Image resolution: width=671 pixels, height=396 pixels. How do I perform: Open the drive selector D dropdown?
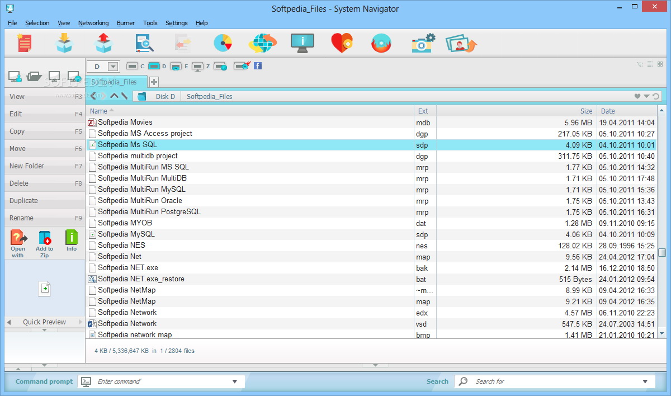113,67
